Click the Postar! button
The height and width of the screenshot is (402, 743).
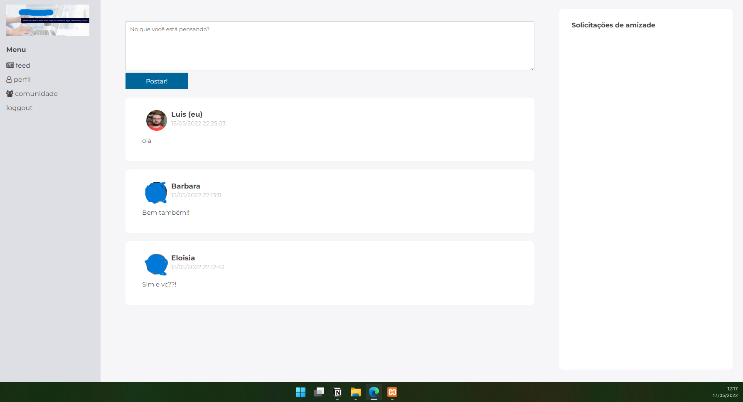157,81
